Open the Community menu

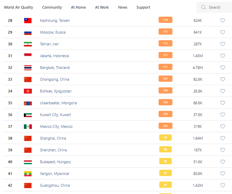(52, 7)
